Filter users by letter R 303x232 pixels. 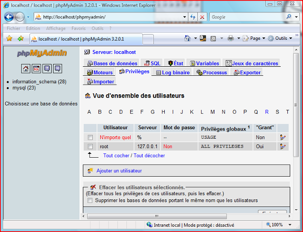click(267, 112)
